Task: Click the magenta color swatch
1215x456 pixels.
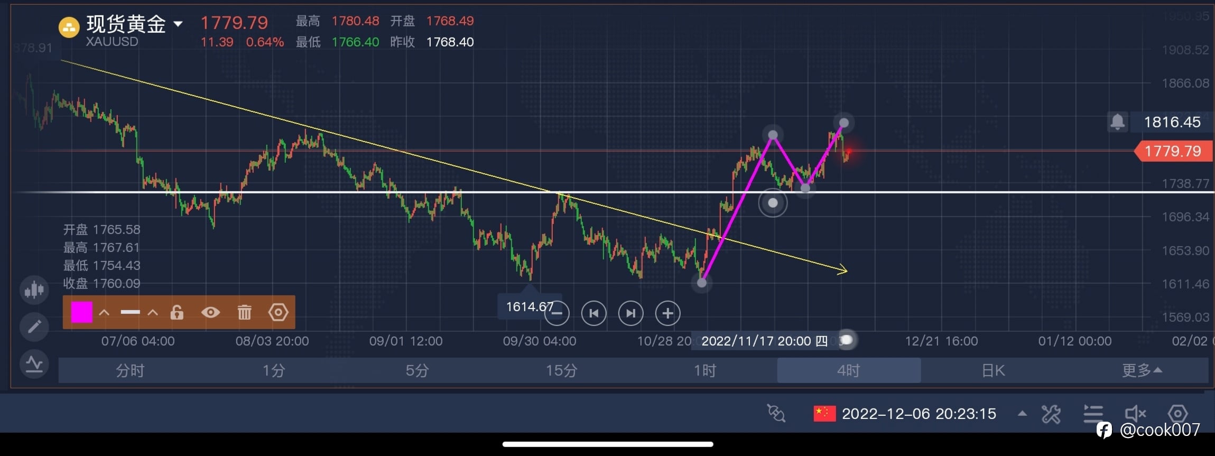Action: (x=82, y=312)
